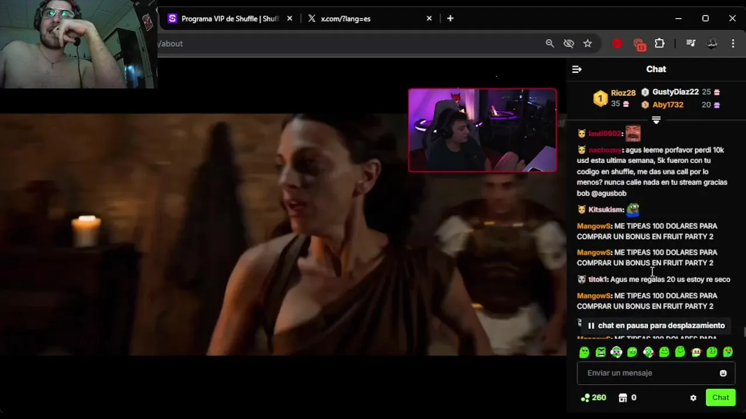The width and height of the screenshot is (746, 419).
Task: Bookmark this page with the star icon
Action: [x=587, y=43]
